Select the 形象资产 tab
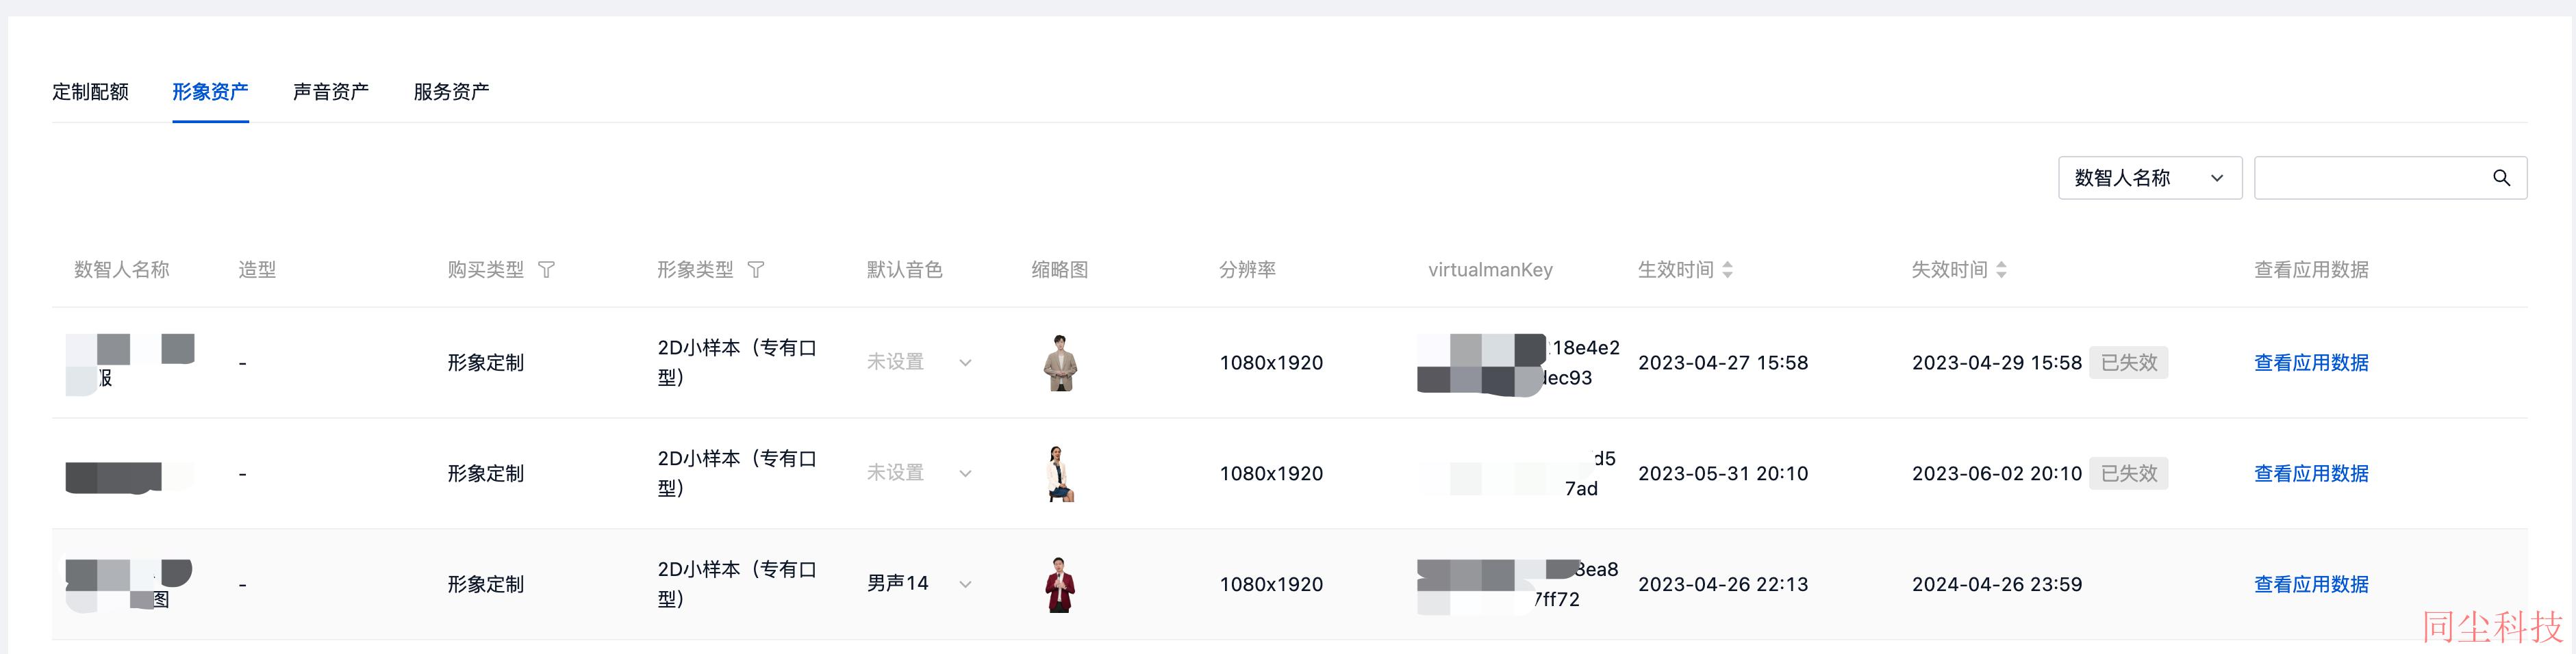2576x654 pixels. coord(210,92)
